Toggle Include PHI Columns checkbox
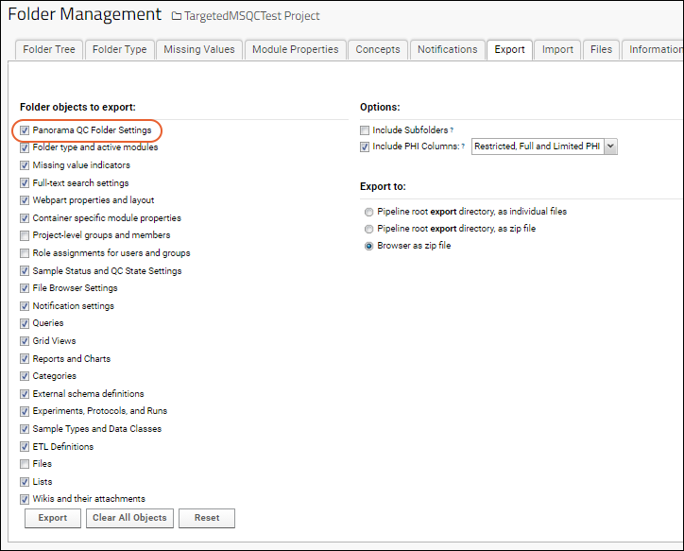The height and width of the screenshot is (551, 684). pos(365,147)
